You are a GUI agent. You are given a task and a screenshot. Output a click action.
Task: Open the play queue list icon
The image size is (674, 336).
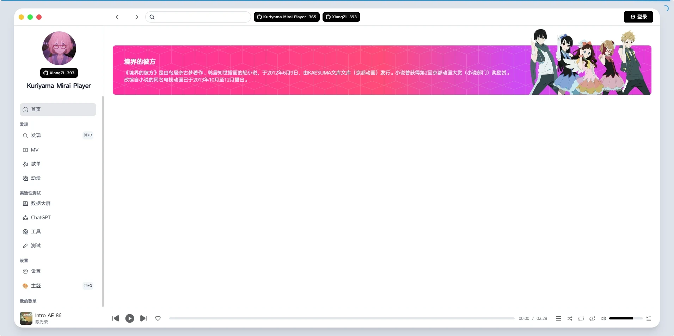pos(649,318)
